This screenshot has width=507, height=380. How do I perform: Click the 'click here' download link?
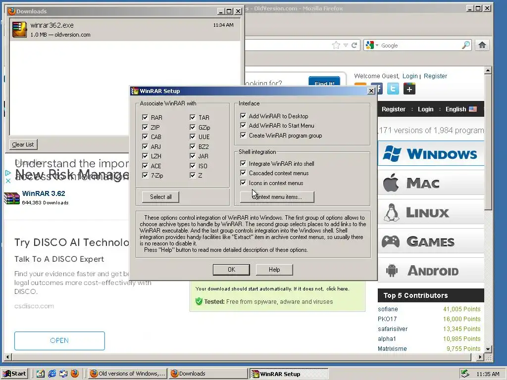coord(337,289)
